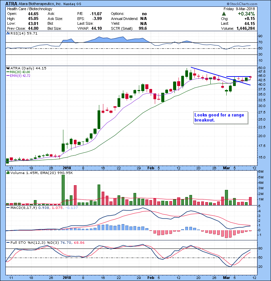Click the P/E value -11.07
Screen dimensions: 271x281
(x=96, y=14)
